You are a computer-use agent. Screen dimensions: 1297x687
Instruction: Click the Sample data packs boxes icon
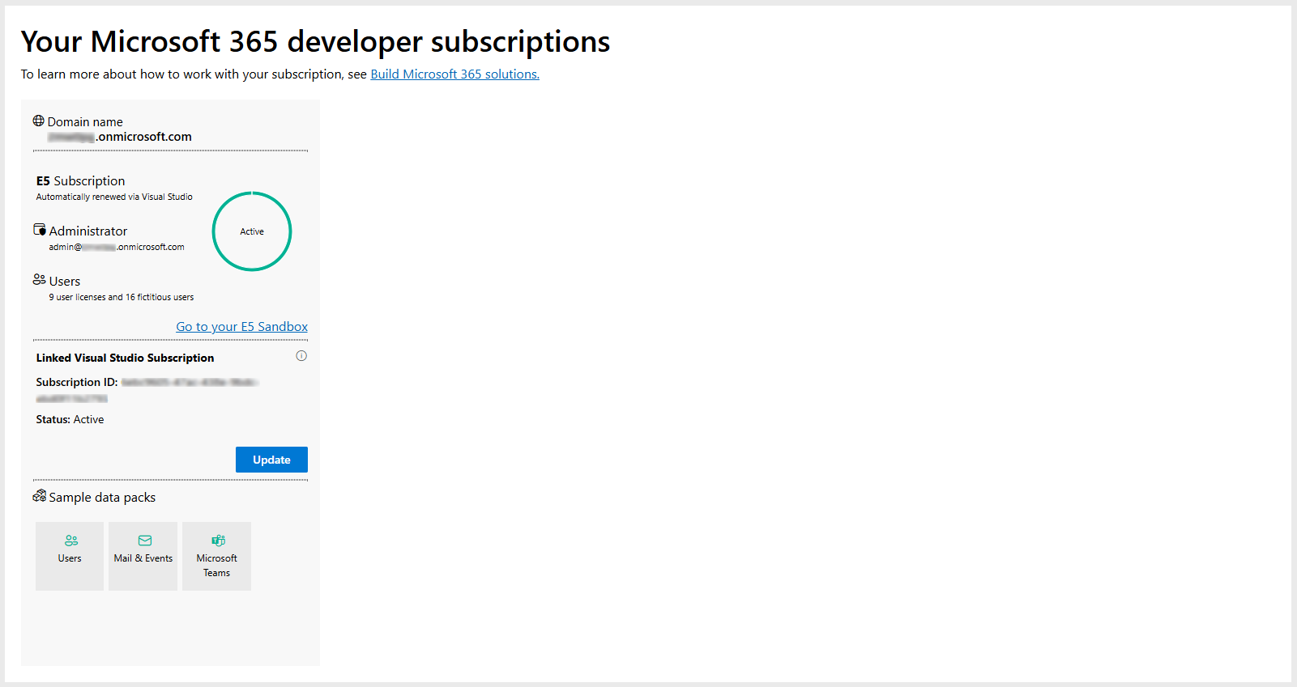[x=39, y=495]
